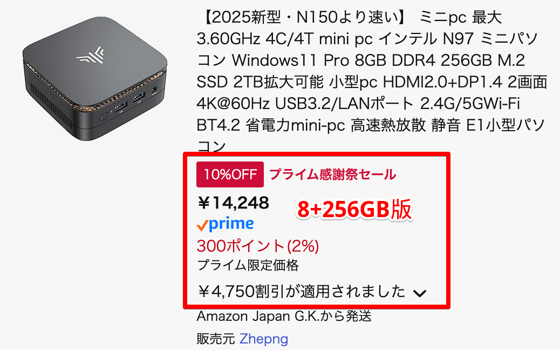Click the Amazon Japan G.K.から発送 shipping text

[x=284, y=316]
